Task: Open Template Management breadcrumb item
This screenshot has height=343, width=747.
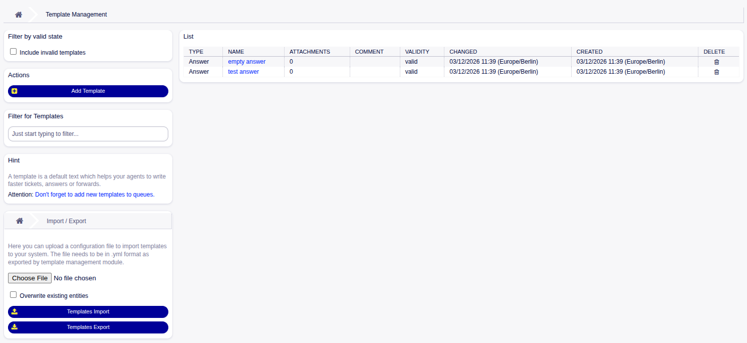Action: [76, 15]
